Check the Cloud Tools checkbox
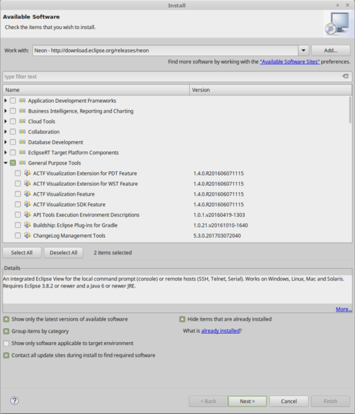The image size is (355, 414). pos(12,121)
